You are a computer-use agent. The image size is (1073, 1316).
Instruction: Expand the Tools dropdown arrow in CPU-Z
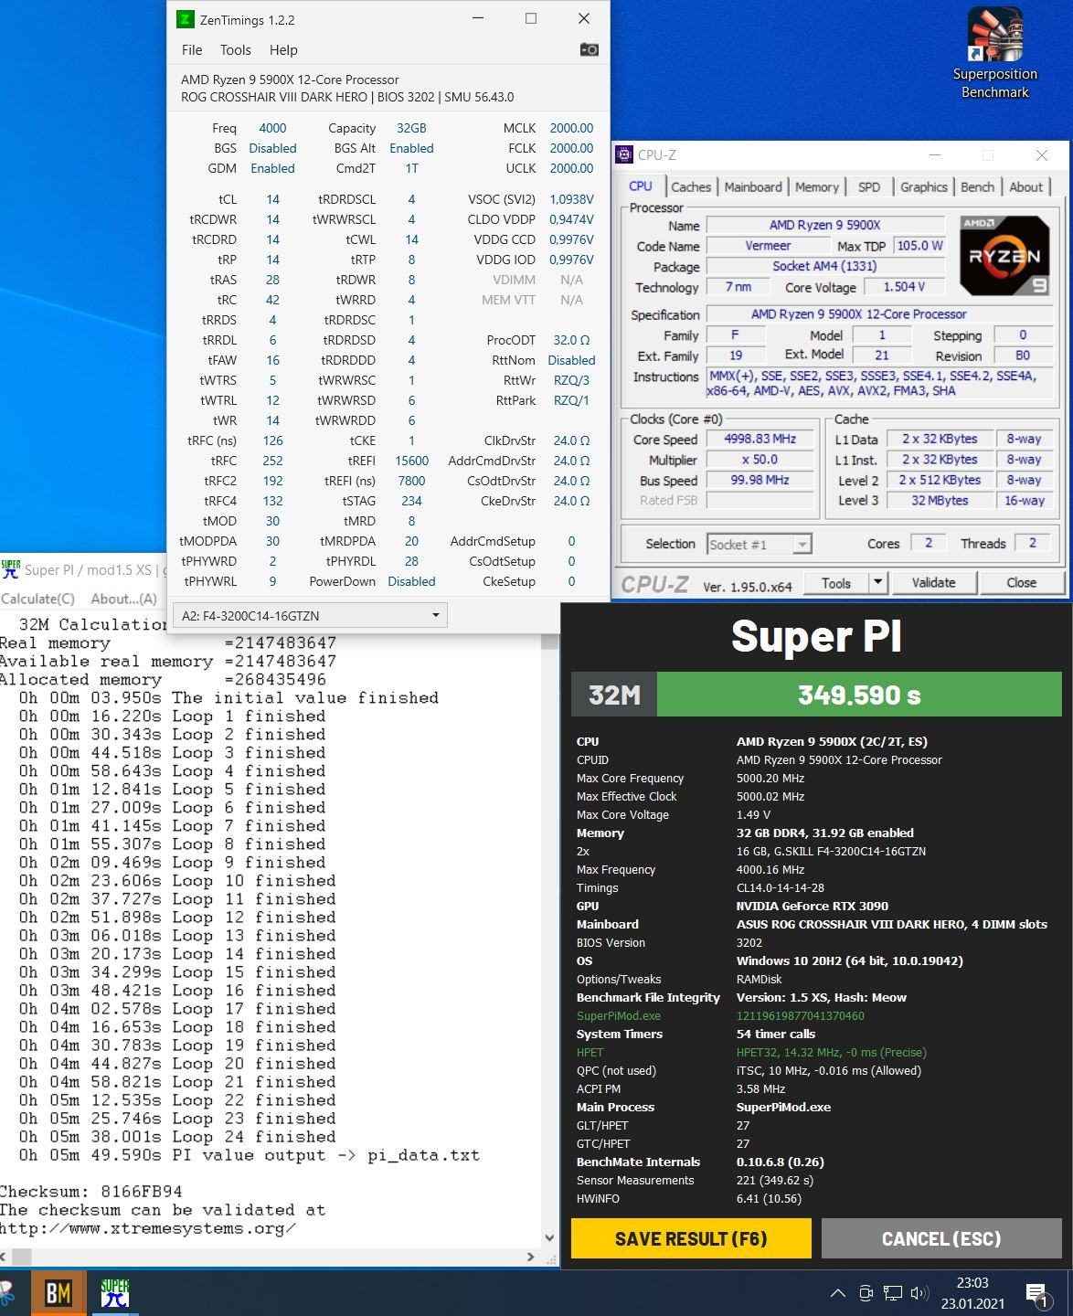pyautogui.click(x=877, y=582)
